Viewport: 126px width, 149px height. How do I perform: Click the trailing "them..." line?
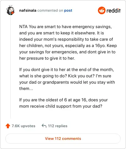pyautogui.click(x=26, y=88)
